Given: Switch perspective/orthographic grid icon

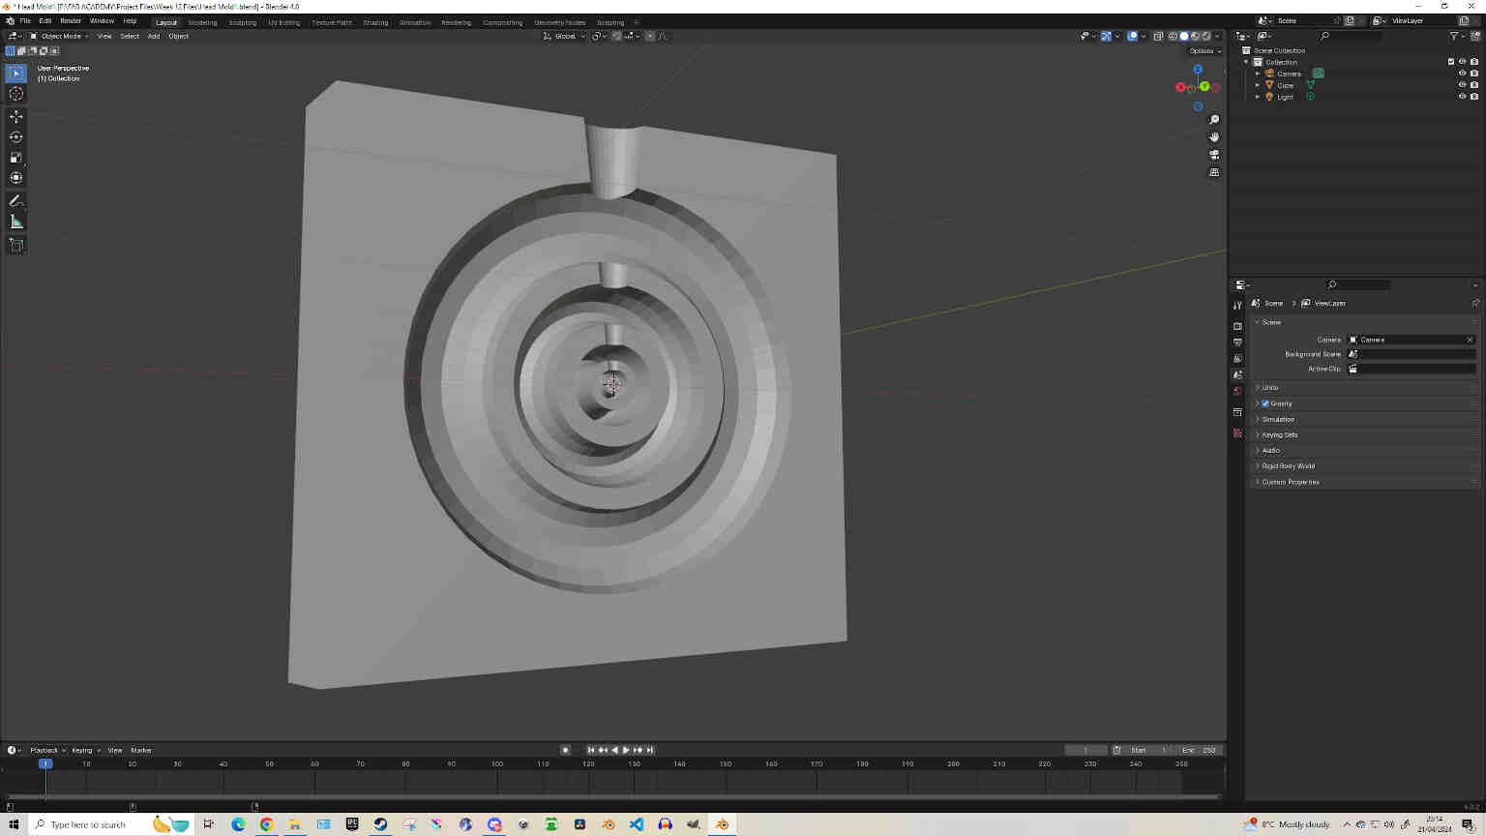Looking at the screenshot, I should [x=1214, y=172].
